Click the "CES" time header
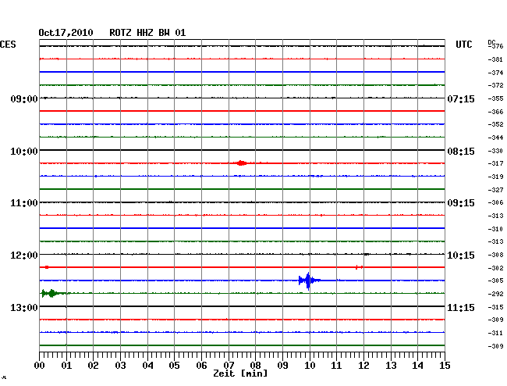Screen dimensions: 507x386 (x=8, y=45)
